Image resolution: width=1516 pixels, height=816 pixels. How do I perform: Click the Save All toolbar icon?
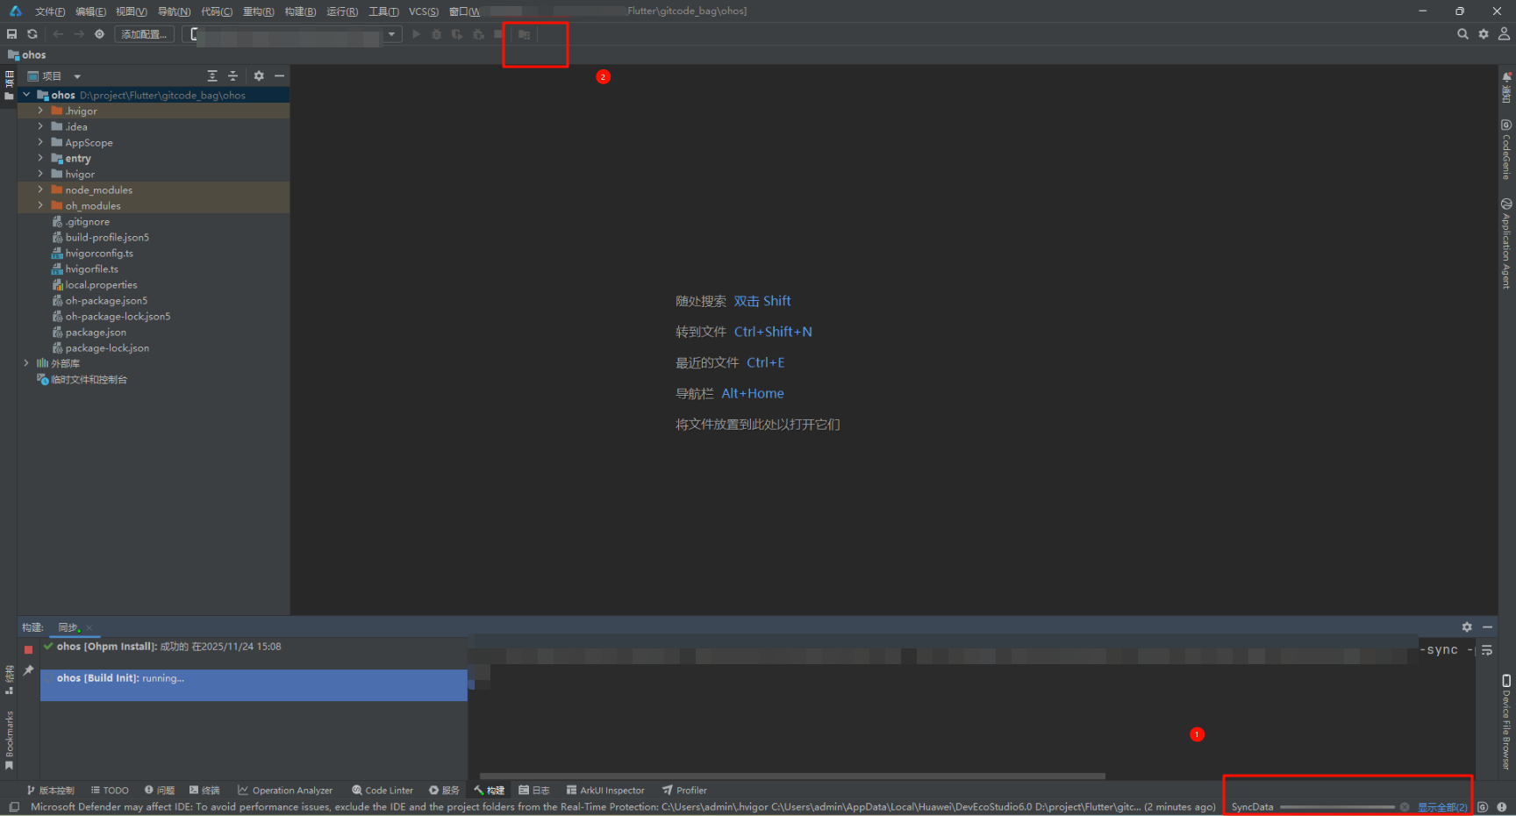(x=11, y=34)
